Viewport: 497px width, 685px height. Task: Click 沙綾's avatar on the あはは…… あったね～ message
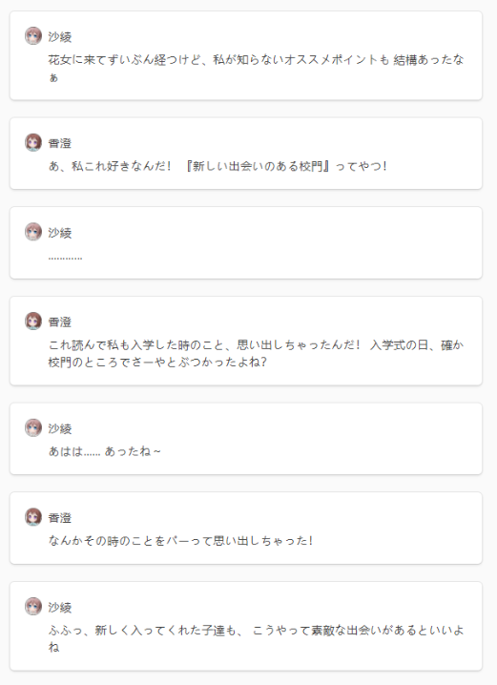(x=33, y=427)
